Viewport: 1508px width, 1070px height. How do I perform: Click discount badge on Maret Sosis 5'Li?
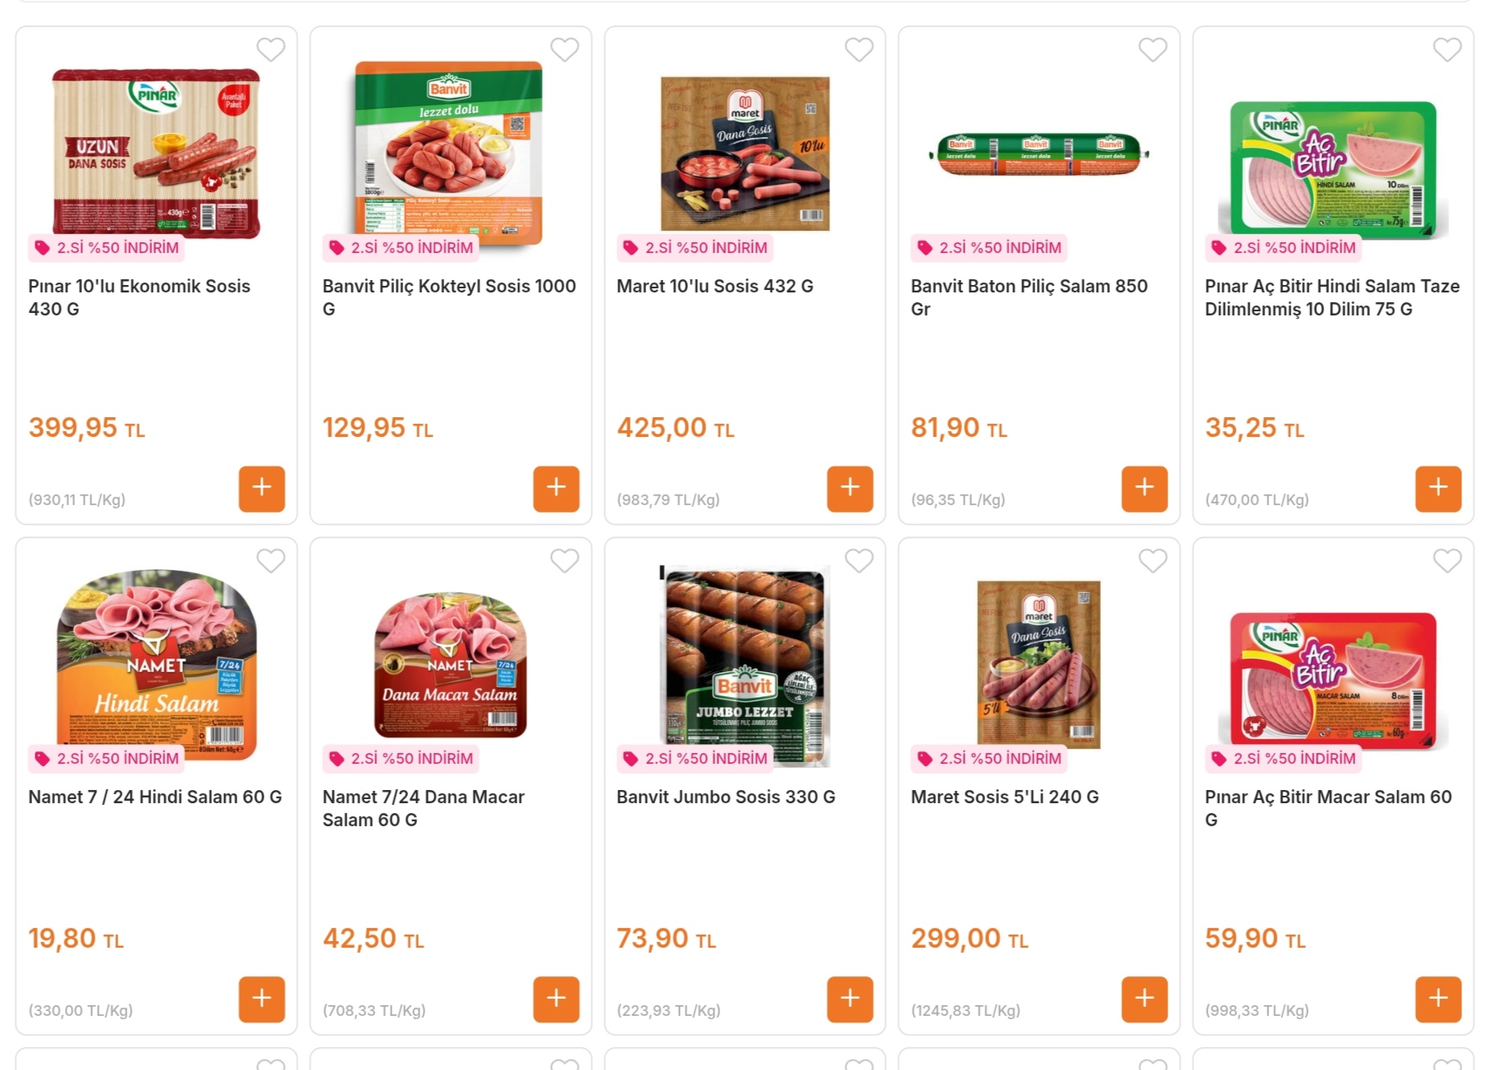988,758
